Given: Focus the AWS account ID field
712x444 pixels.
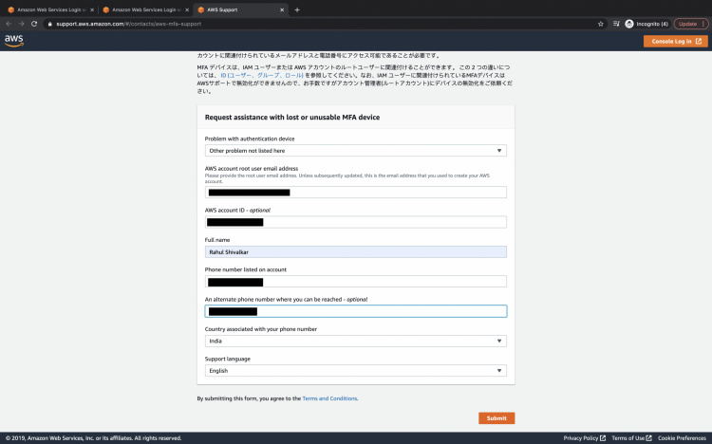Looking at the screenshot, I should tap(356, 223).
